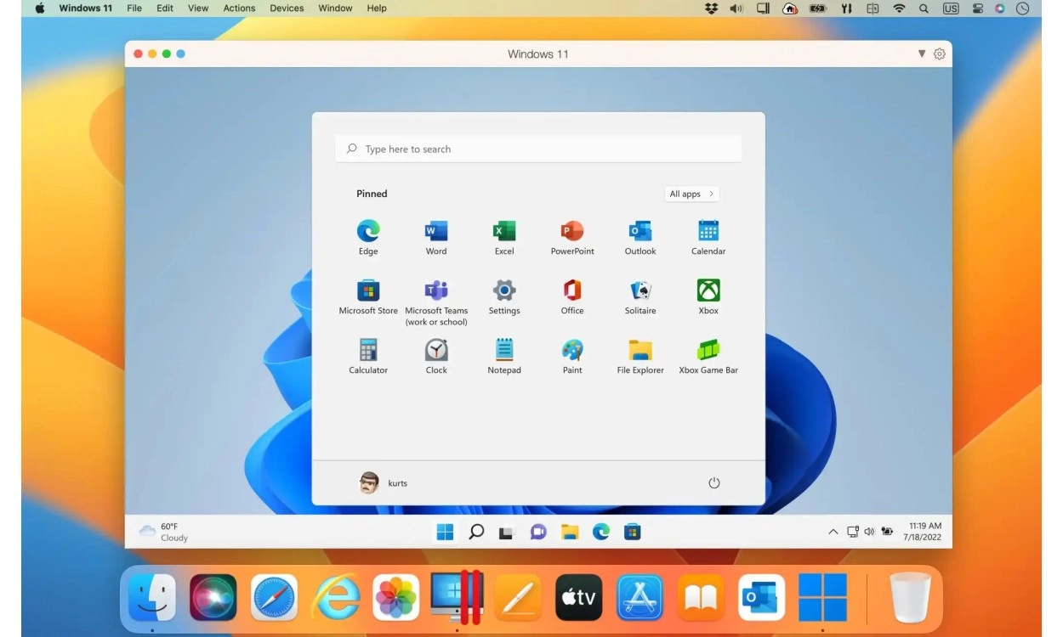Open Task View on the Windows taskbar
The height and width of the screenshot is (637, 1063).
tap(507, 533)
